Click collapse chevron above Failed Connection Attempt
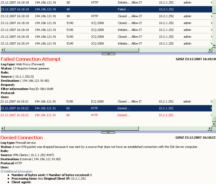The height and width of the screenshot is (184, 216). (108, 54)
